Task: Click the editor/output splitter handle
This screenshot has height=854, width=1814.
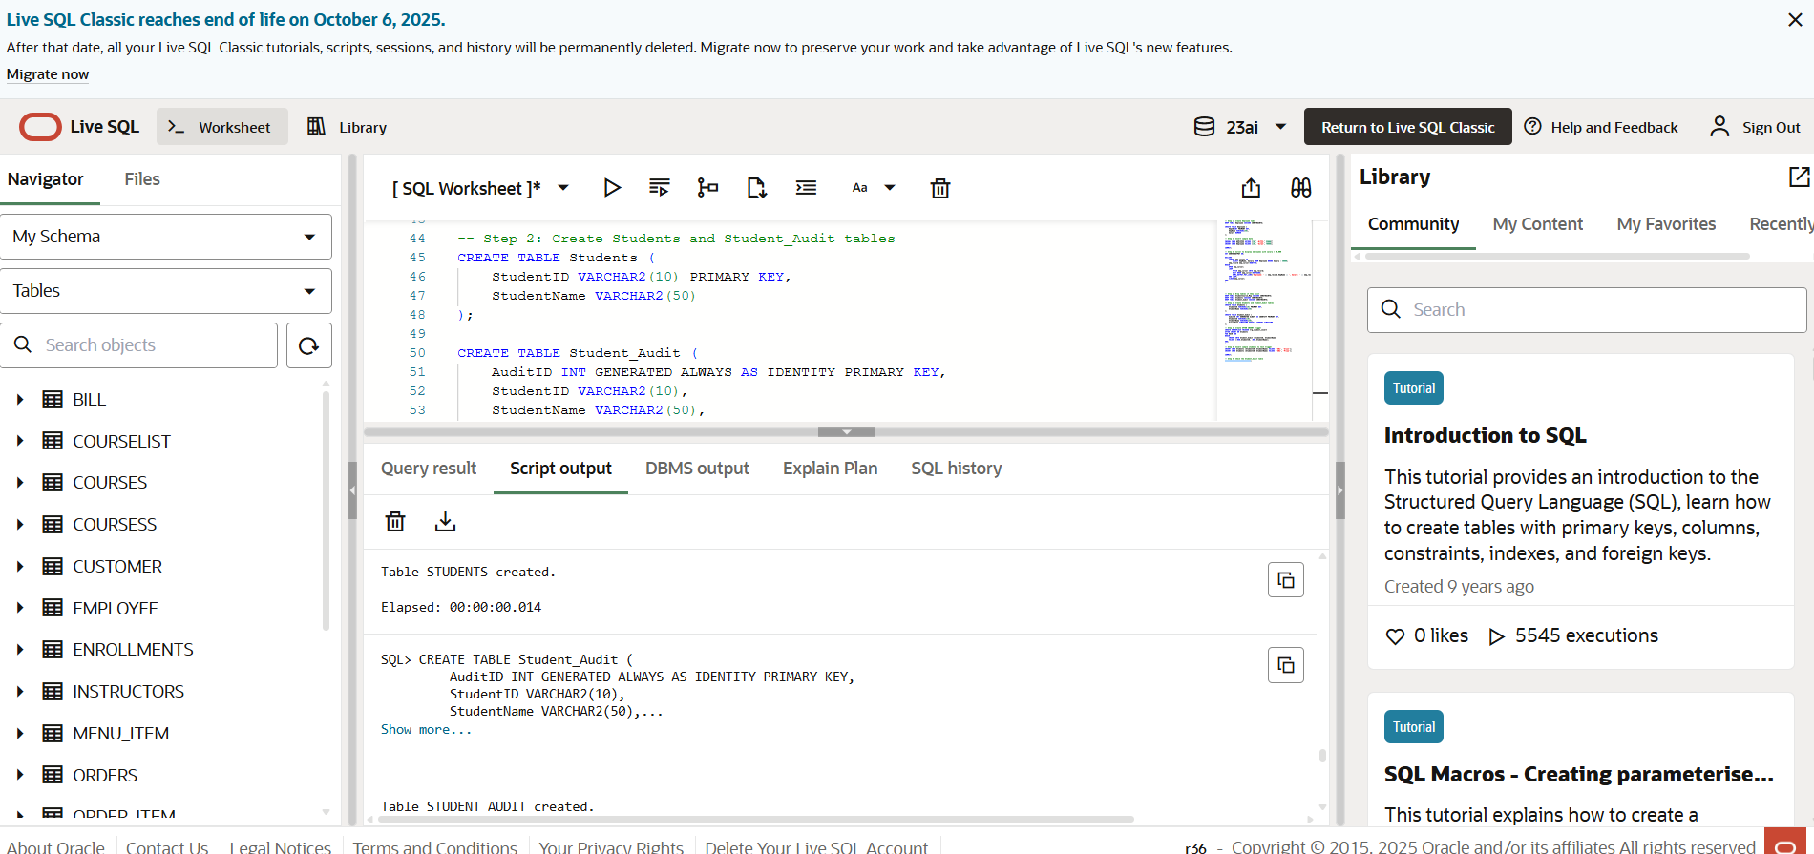Action: click(x=847, y=432)
